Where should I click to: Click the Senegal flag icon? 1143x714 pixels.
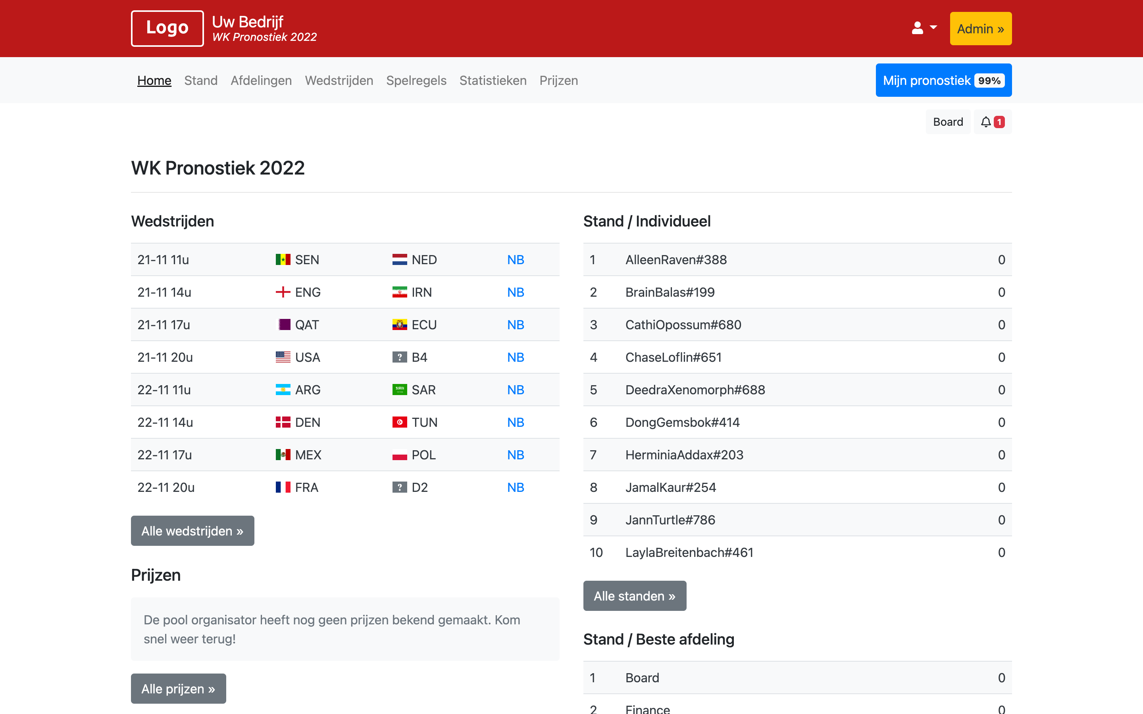(x=283, y=260)
